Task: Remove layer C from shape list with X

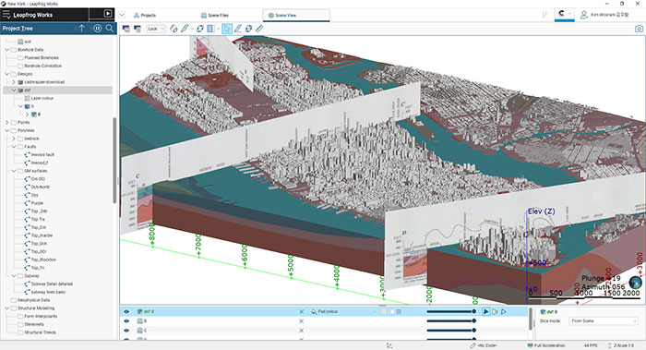Action: [x=301, y=331]
